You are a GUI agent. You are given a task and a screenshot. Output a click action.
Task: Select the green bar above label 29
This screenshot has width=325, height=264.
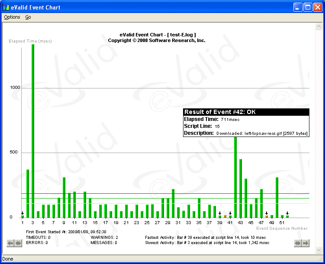click(x=168, y=208)
